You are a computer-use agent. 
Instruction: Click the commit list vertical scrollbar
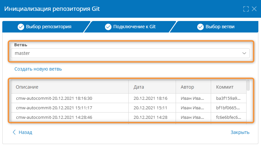coord(248,85)
